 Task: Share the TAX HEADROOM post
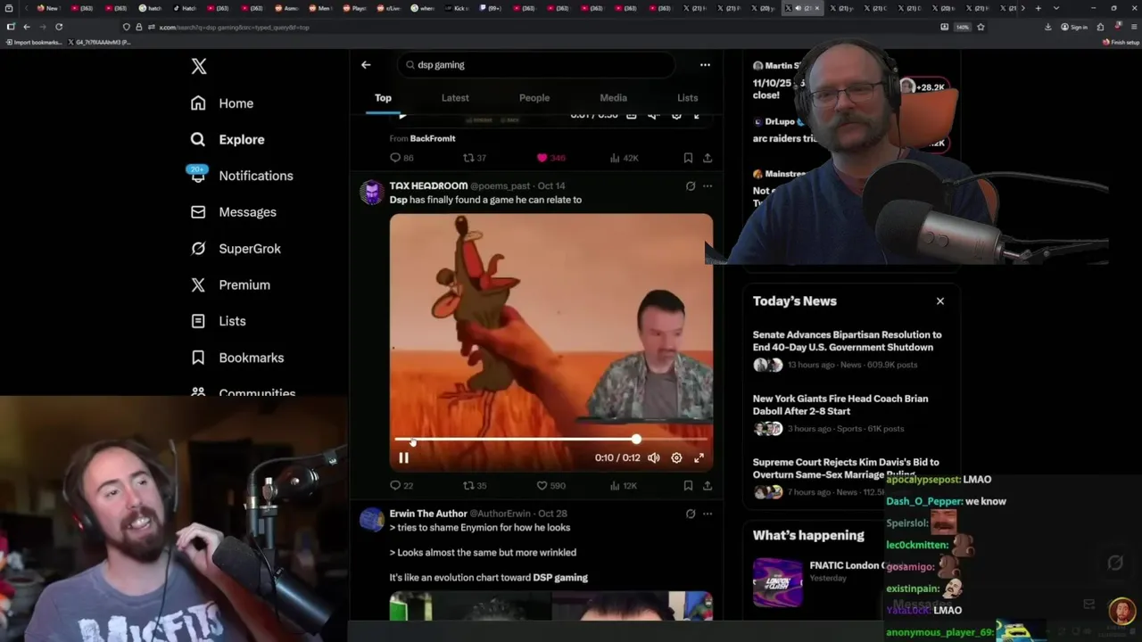[x=708, y=486]
